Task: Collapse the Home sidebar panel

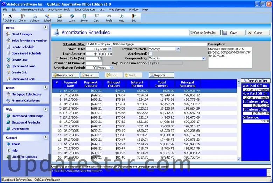Action: [45, 28]
